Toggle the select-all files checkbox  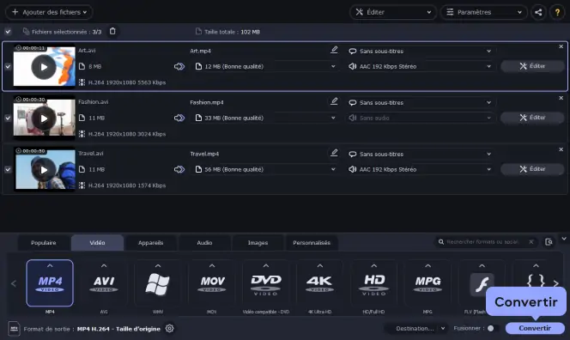tap(8, 32)
